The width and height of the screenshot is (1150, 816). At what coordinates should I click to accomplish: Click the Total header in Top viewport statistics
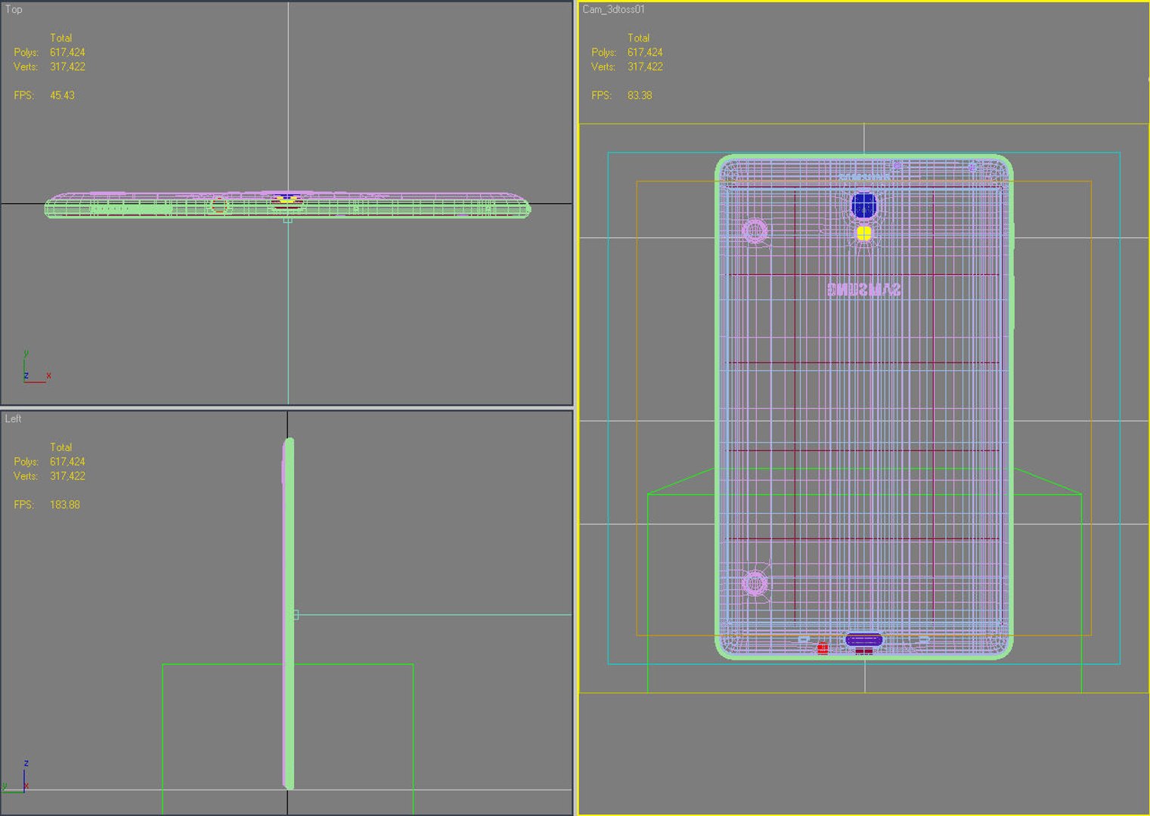pyautogui.click(x=61, y=38)
